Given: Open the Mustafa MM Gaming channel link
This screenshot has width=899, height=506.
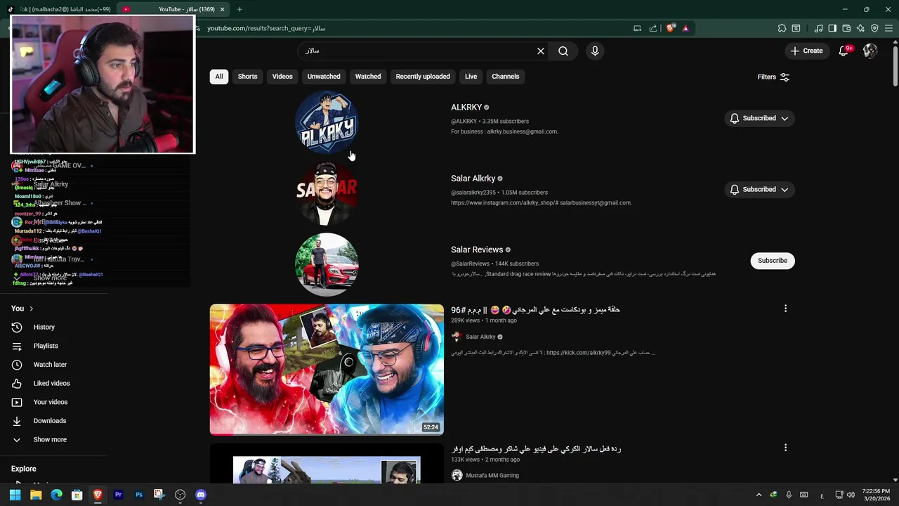Looking at the screenshot, I should [492, 476].
